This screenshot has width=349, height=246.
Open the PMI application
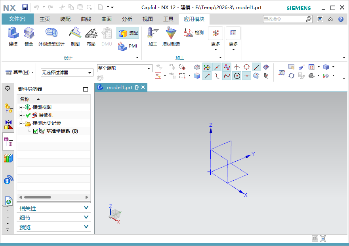point(128,46)
